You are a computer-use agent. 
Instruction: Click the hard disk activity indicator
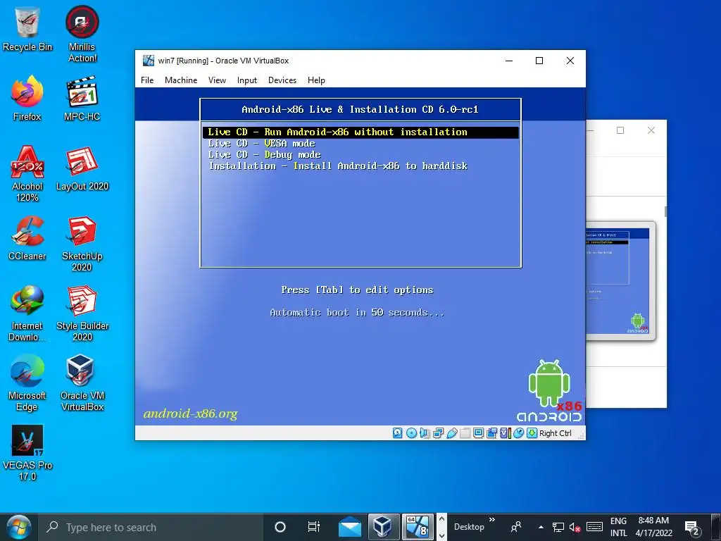(x=398, y=433)
